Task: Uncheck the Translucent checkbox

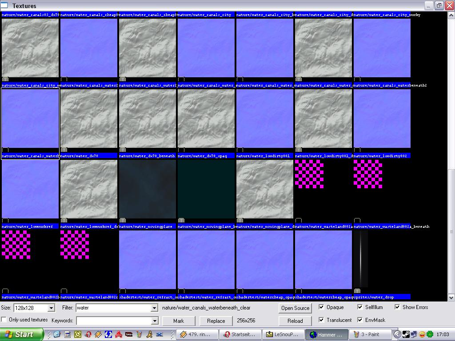Action: pos(321,320)
